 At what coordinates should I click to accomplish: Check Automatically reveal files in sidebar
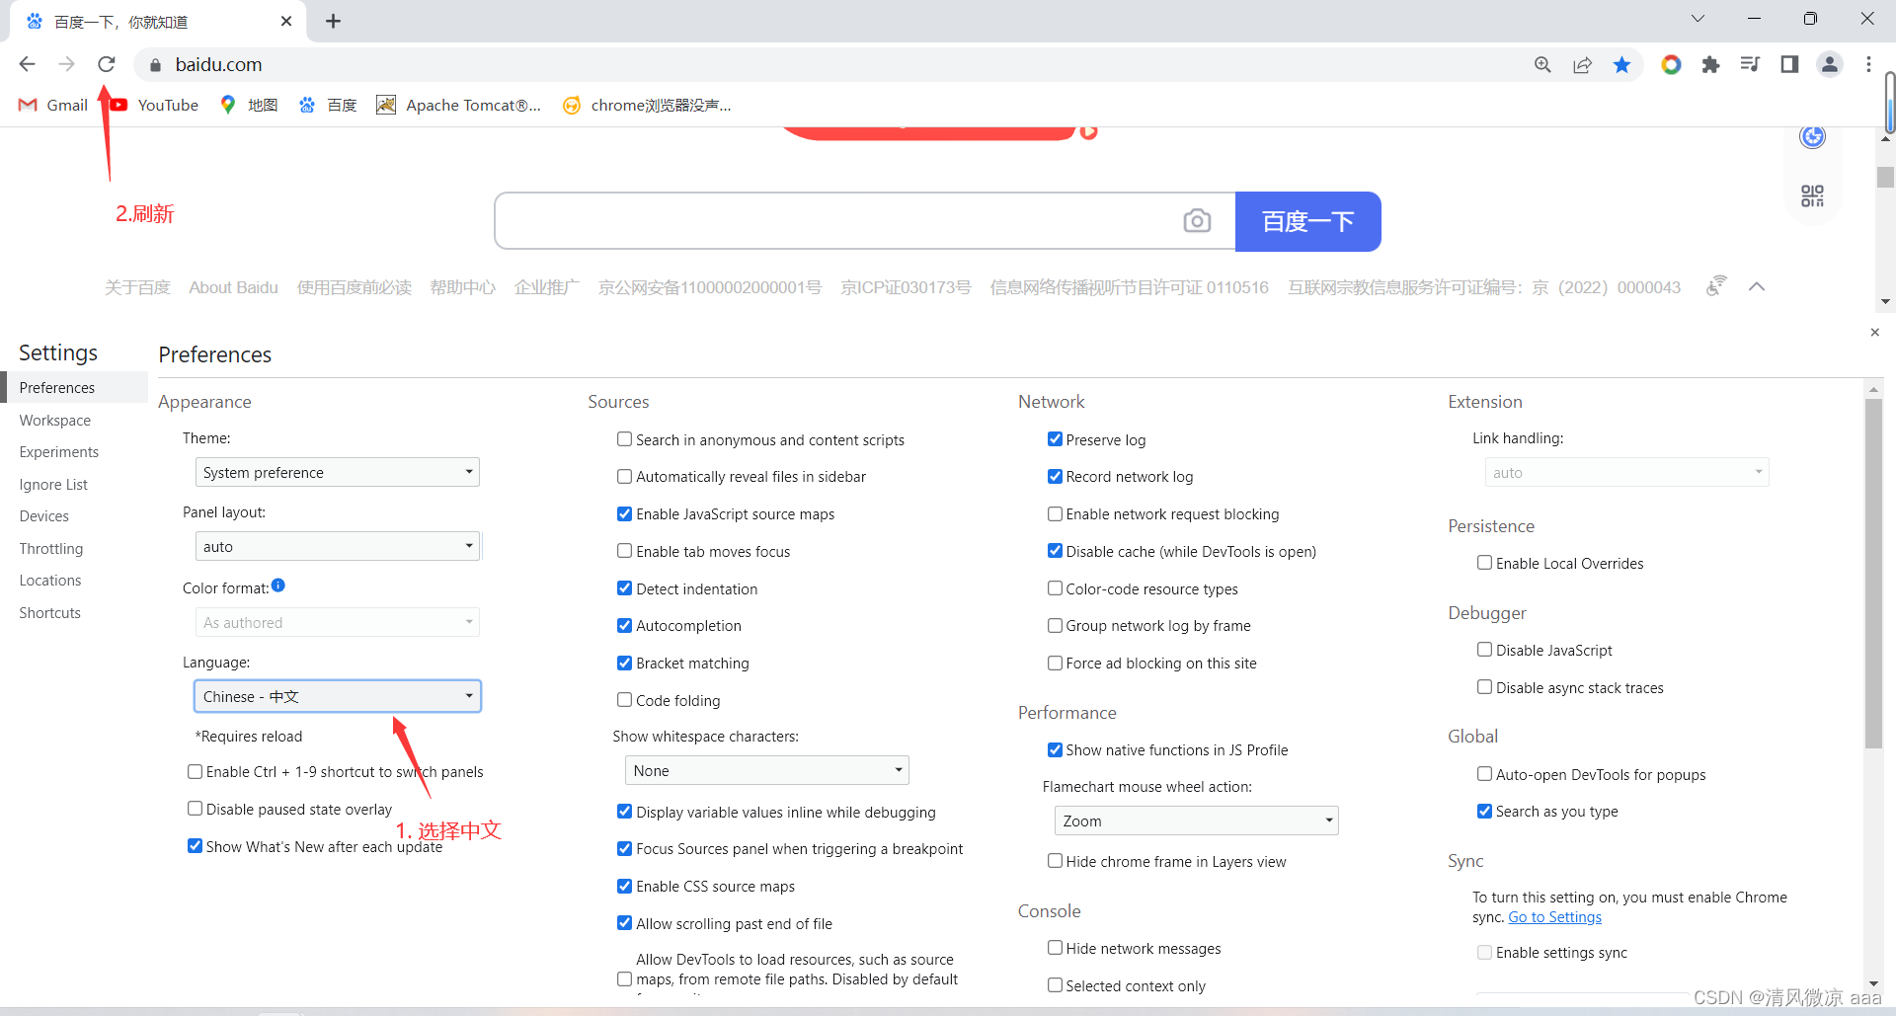pos(624,477)
